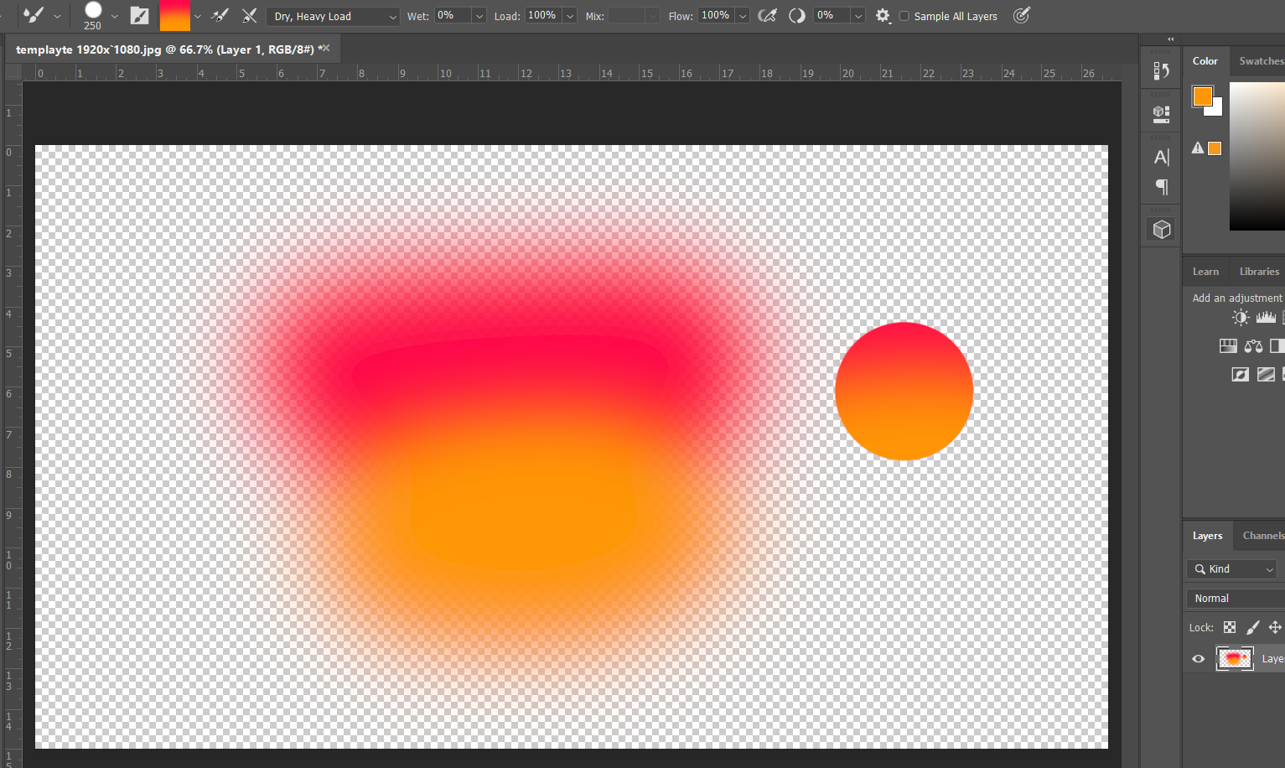Screen dimensions: 1285x768
Task: Add a Color Balance adjustment
Action: [x=1253, y=345]
